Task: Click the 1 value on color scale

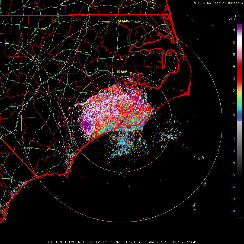Action: [x=234, y=103]
